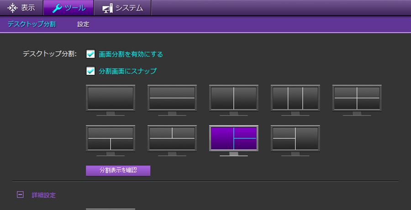Select the ツール tab with wrench icon
The height and width of the screenshot is (210, 411).
[68, 8]
